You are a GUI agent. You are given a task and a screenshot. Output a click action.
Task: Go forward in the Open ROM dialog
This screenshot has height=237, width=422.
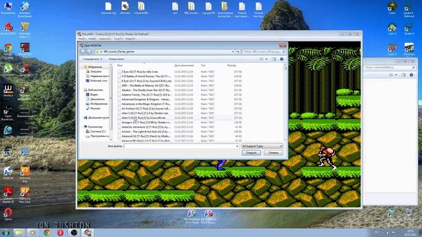[88, 51]
